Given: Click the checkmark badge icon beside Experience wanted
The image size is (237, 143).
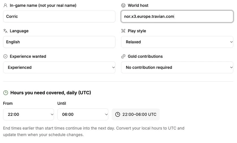Looking at the screenshot, I should [x=5, y=56].
